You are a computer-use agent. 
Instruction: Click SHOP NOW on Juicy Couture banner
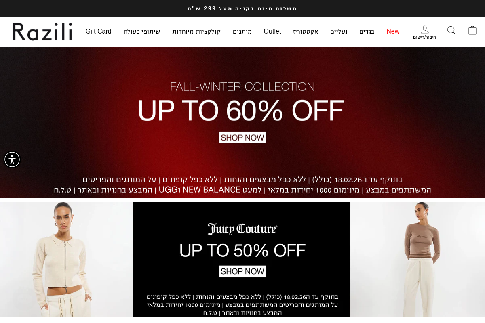point(242,271)
